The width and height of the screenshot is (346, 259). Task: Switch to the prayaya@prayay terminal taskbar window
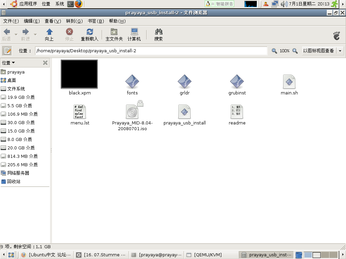coord(156,255)
